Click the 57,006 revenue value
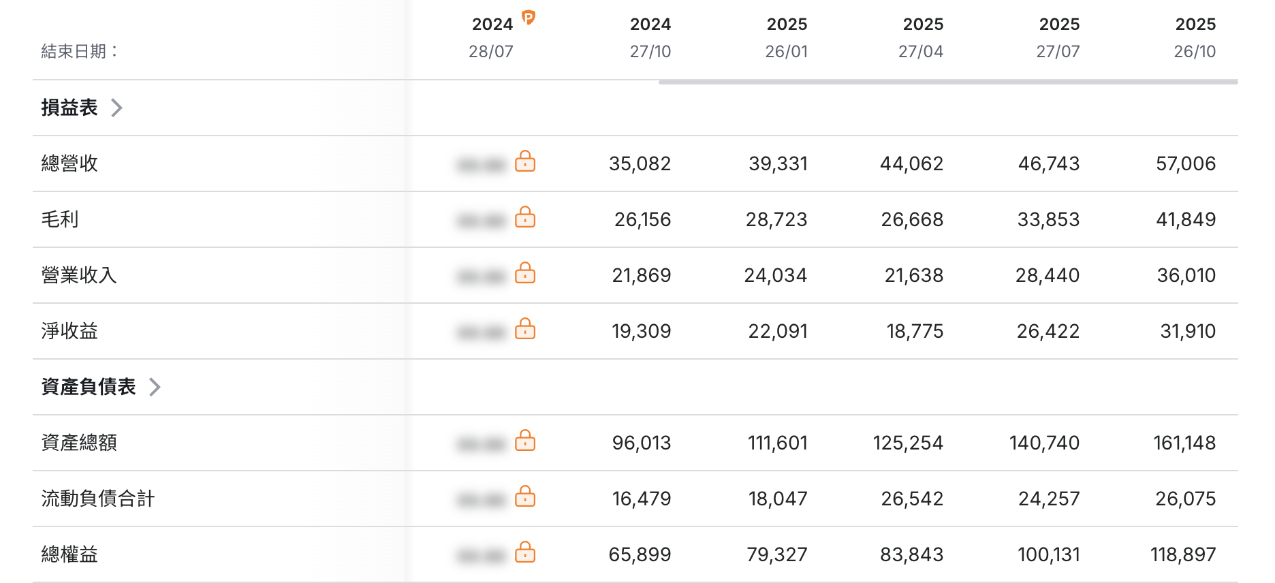The image size is (1275, 583). 1186,163
